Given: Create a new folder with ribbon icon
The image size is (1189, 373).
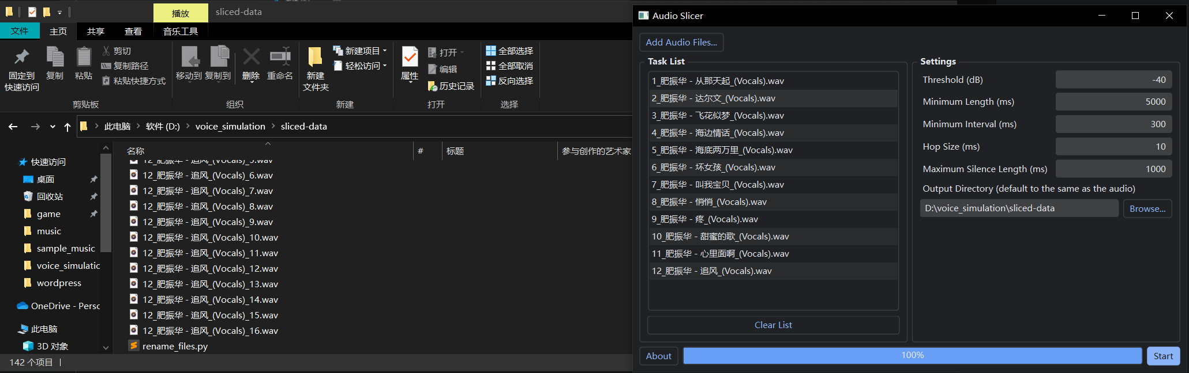Looking at the screenshot, I should [x=315, y=58].
